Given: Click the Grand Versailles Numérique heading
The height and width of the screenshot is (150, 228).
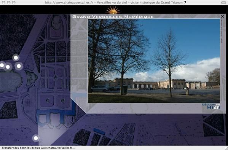Looking at the screenshot, I should pos(113,17).
